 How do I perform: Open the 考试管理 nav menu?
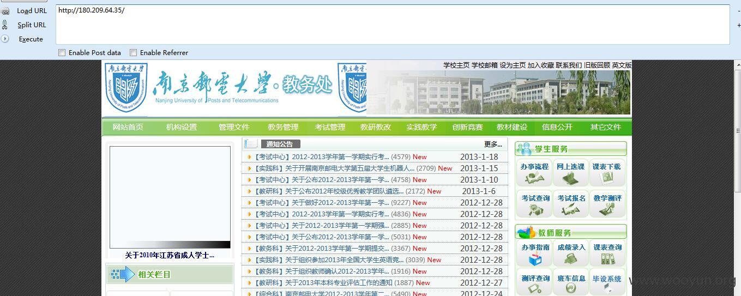(x=330, y=127)
